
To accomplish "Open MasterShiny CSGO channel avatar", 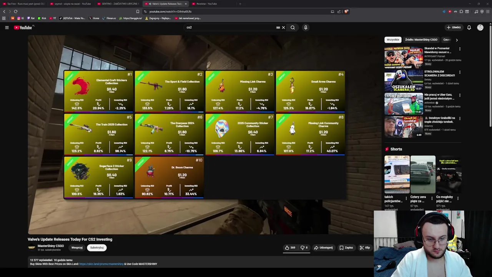I will click(x=32, y=247).
